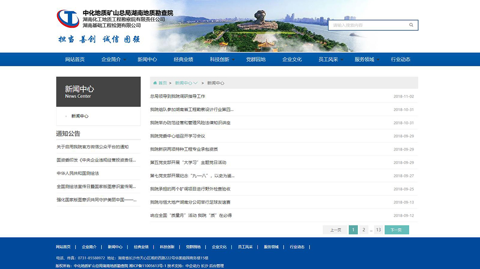Click footer link 服务领域
The height and width of the screenshot is (269, 480).
coord(271,247)
